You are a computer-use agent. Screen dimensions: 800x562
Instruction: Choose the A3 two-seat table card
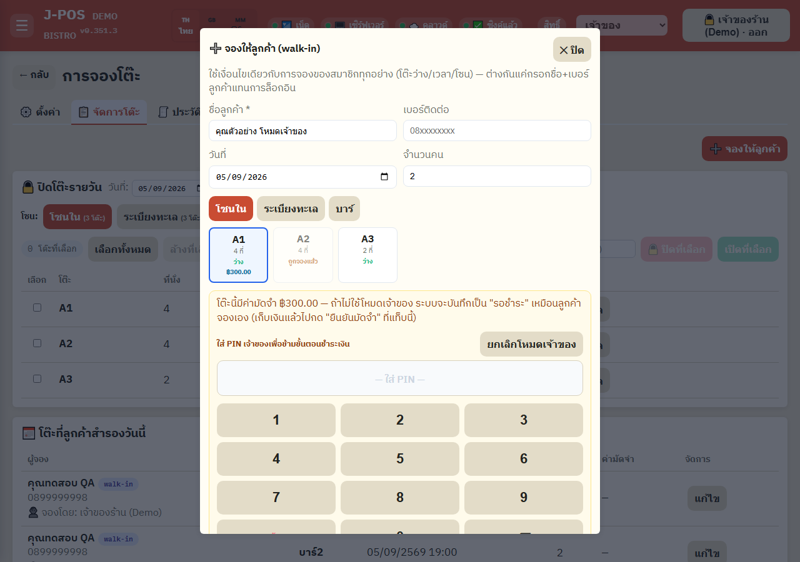tap(367, 255)
